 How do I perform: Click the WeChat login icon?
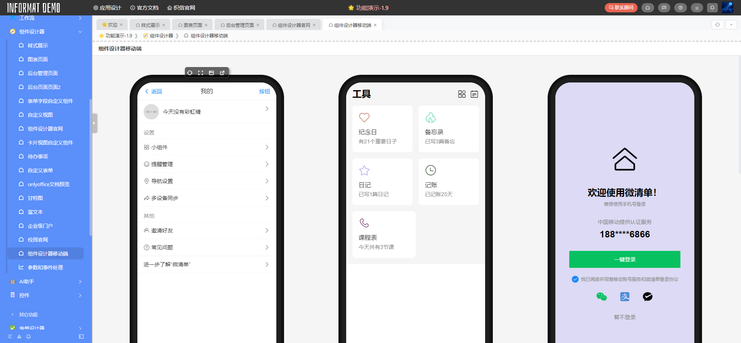pyautogui.click(x=602, y=296)
